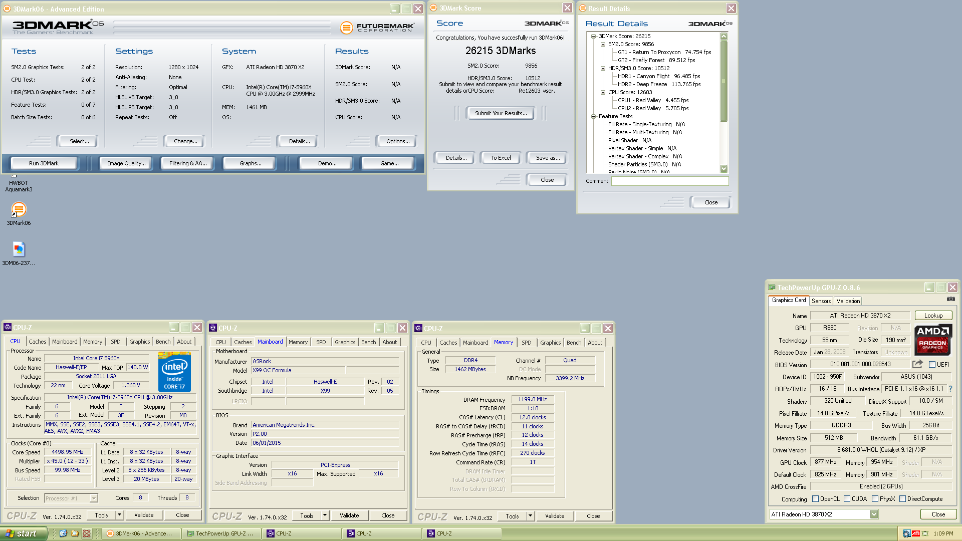Open the 3DMark06 desktop shortcut icon
Image resolution: width=962 pixels, height=541 pixels.
(19, 209)
